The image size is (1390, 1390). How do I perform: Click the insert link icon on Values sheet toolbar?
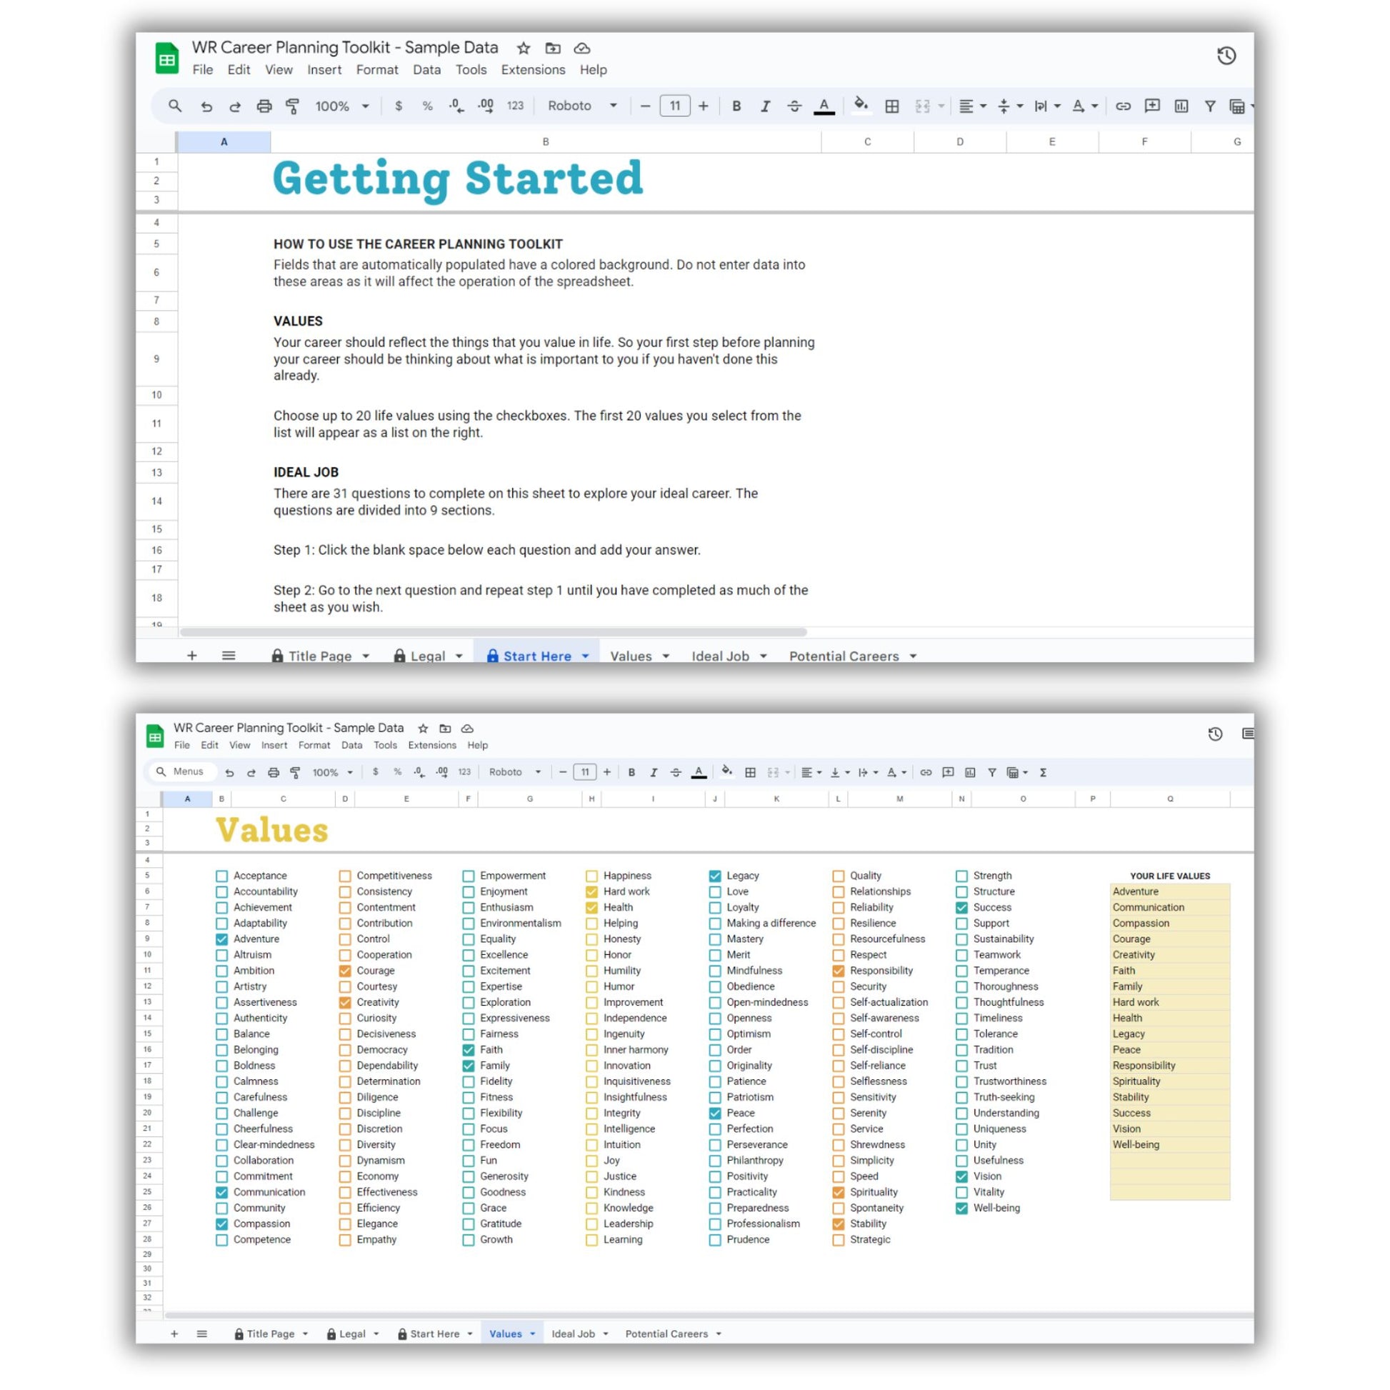(925, 772)
